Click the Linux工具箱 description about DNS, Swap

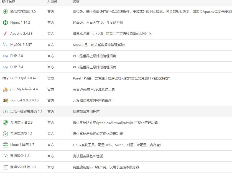117,145
